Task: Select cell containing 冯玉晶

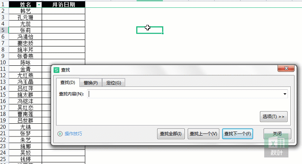Action: coord(26,82)
